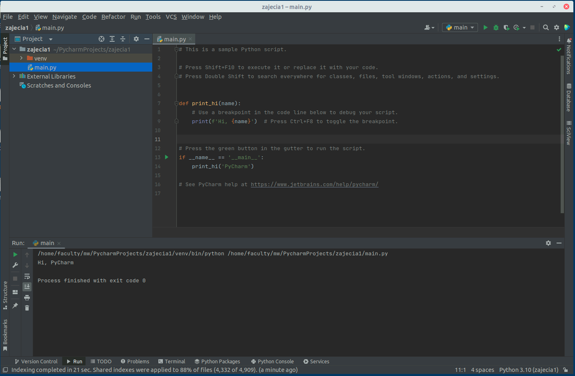Run with coverage from top toolbar
This screenshot has height=376, width=575.
click(506, 27)
